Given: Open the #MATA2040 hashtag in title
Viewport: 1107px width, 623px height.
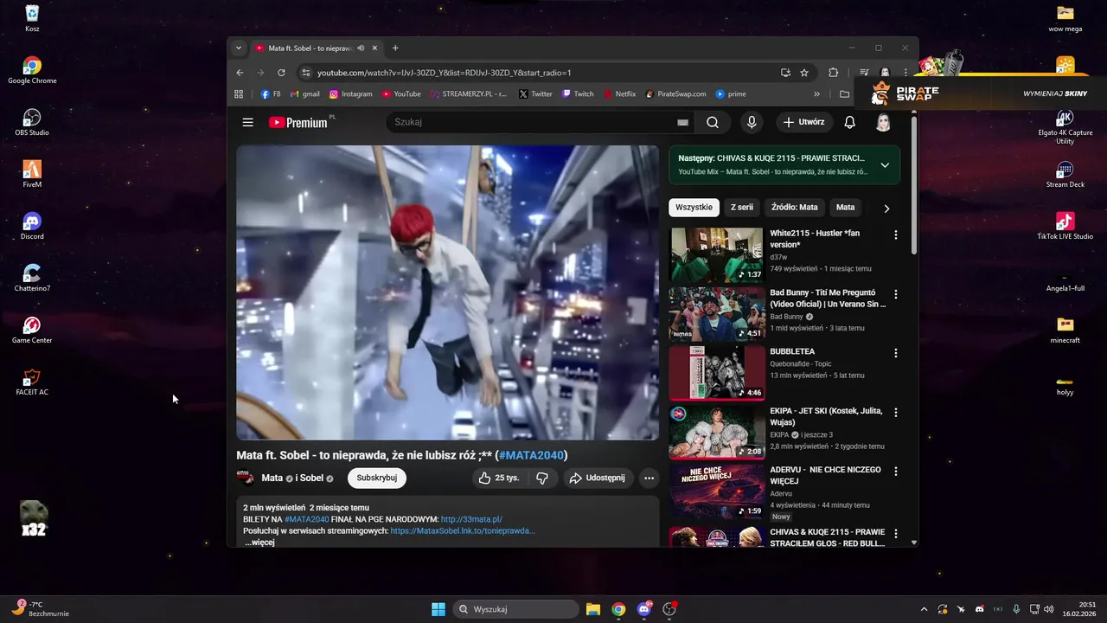Looking at the screenshot, I should point(531,455).
